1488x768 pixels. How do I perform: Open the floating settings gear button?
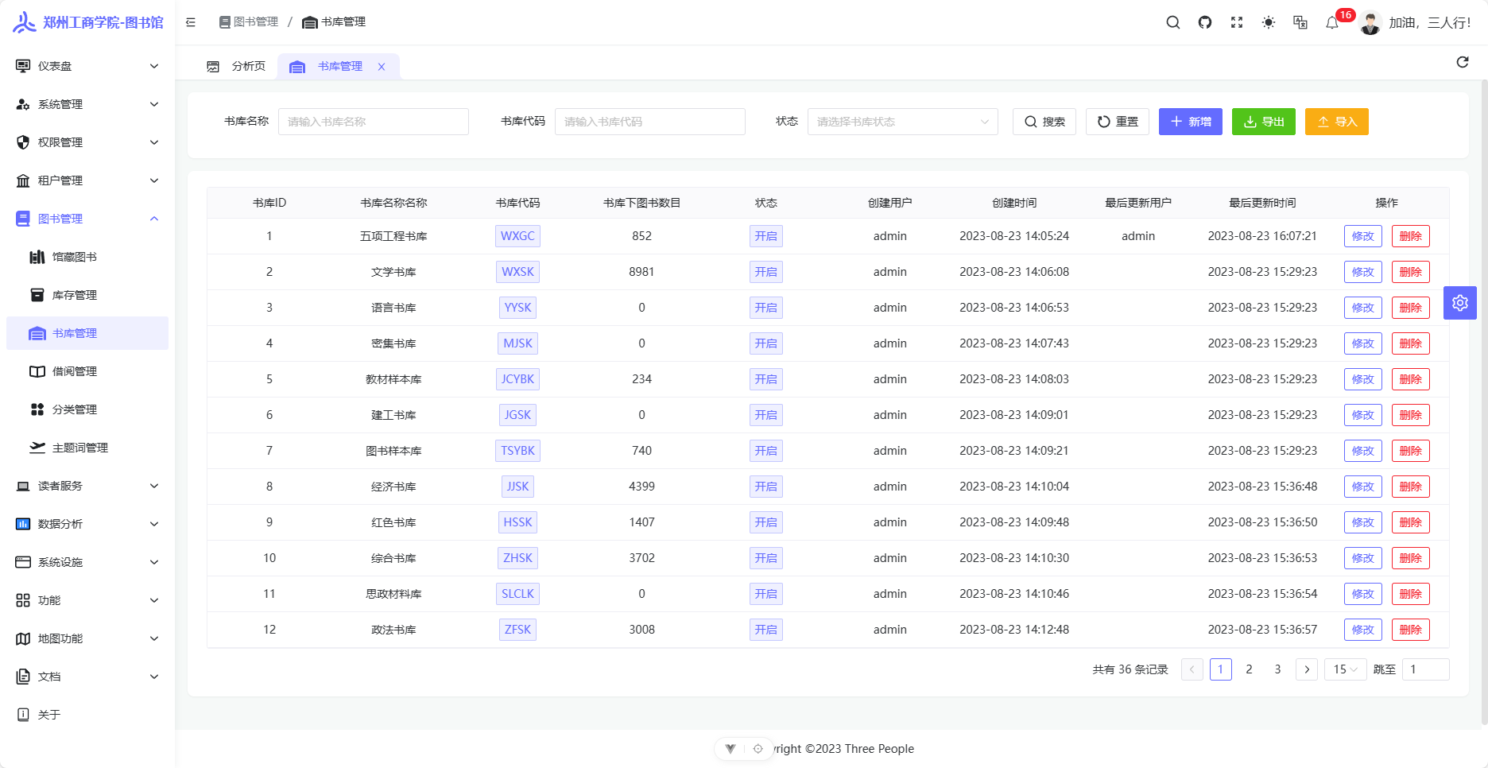[x=1460, y=303]
